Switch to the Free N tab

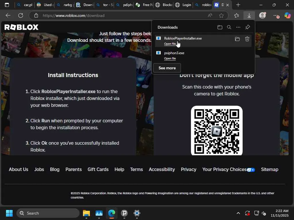click(144, 5)
